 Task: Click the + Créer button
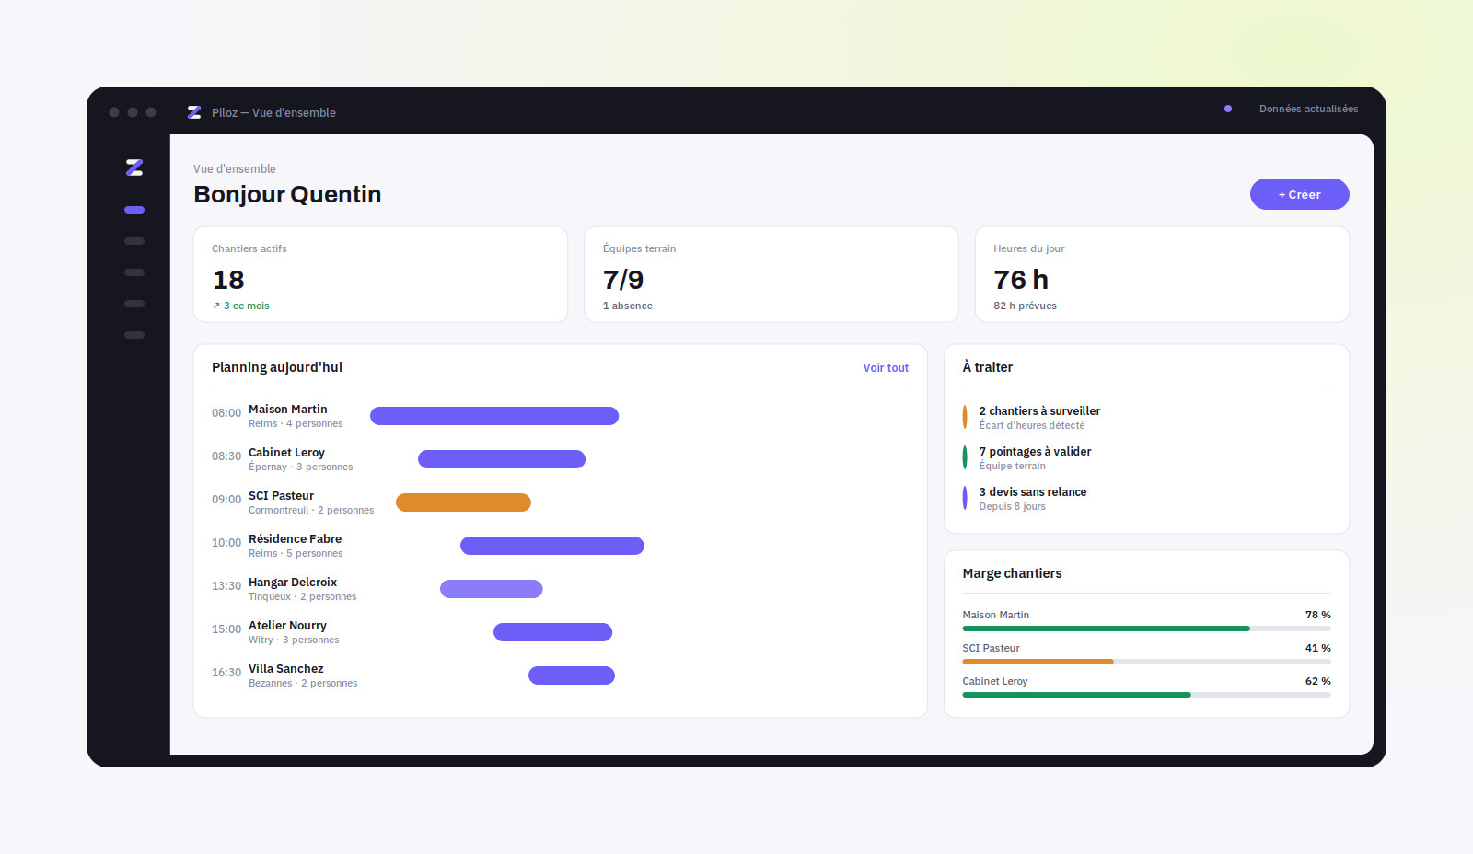[1299, 194]
